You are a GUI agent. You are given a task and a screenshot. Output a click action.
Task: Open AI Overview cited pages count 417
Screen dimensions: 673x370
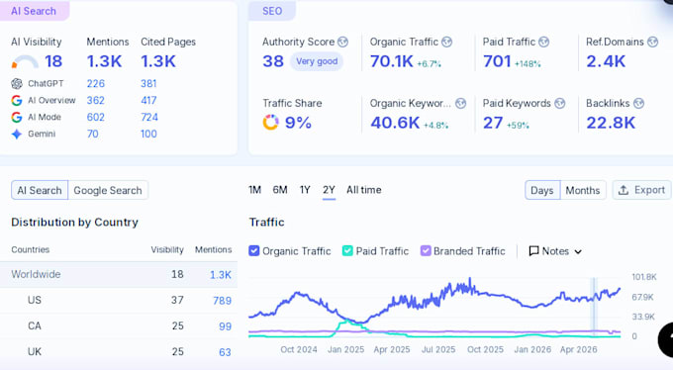[148, 101]
